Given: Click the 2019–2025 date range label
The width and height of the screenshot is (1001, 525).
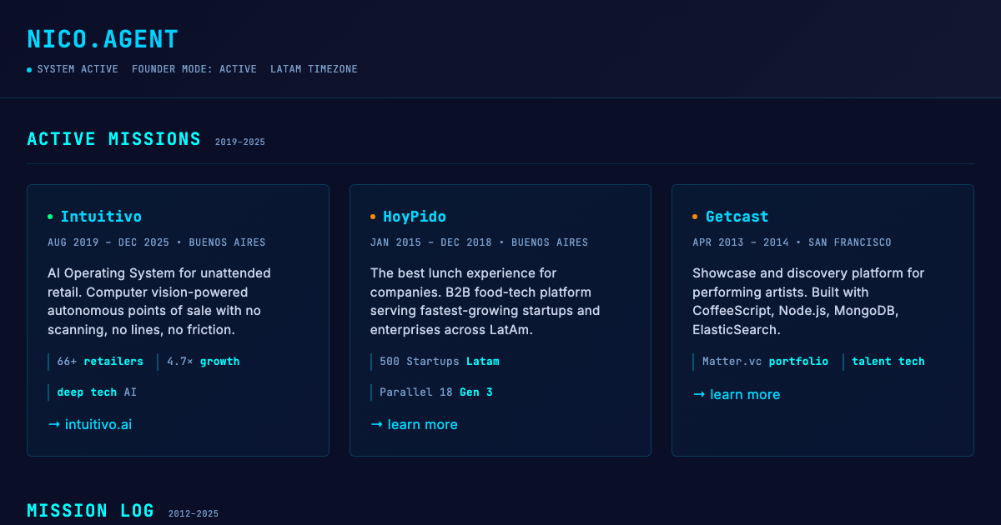Looking at the screenshot, I should point(240,142).
